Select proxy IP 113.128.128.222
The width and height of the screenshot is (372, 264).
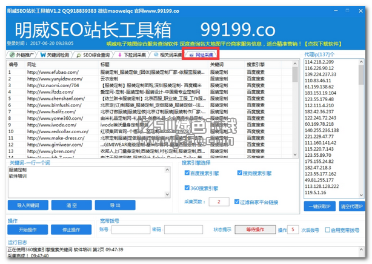322,186
